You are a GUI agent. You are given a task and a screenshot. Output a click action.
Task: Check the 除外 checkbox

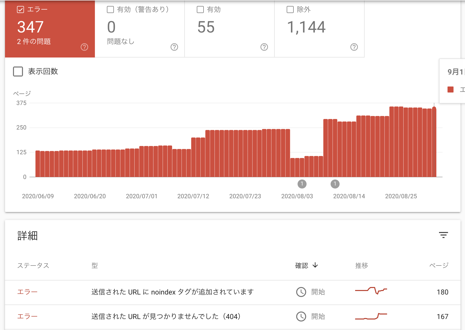coord(290,9)
